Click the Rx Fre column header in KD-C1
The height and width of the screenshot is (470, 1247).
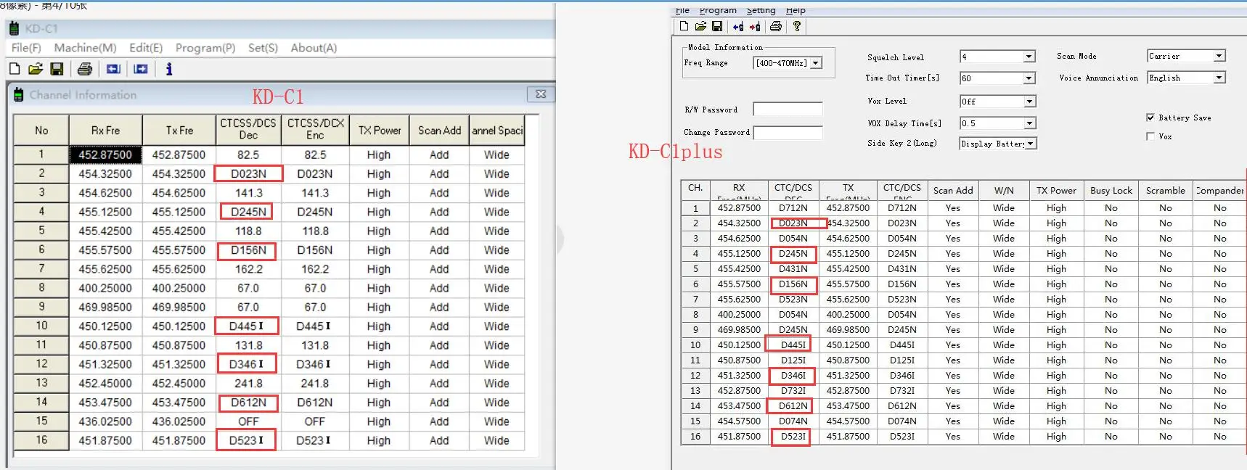click(x=105, y=131)
